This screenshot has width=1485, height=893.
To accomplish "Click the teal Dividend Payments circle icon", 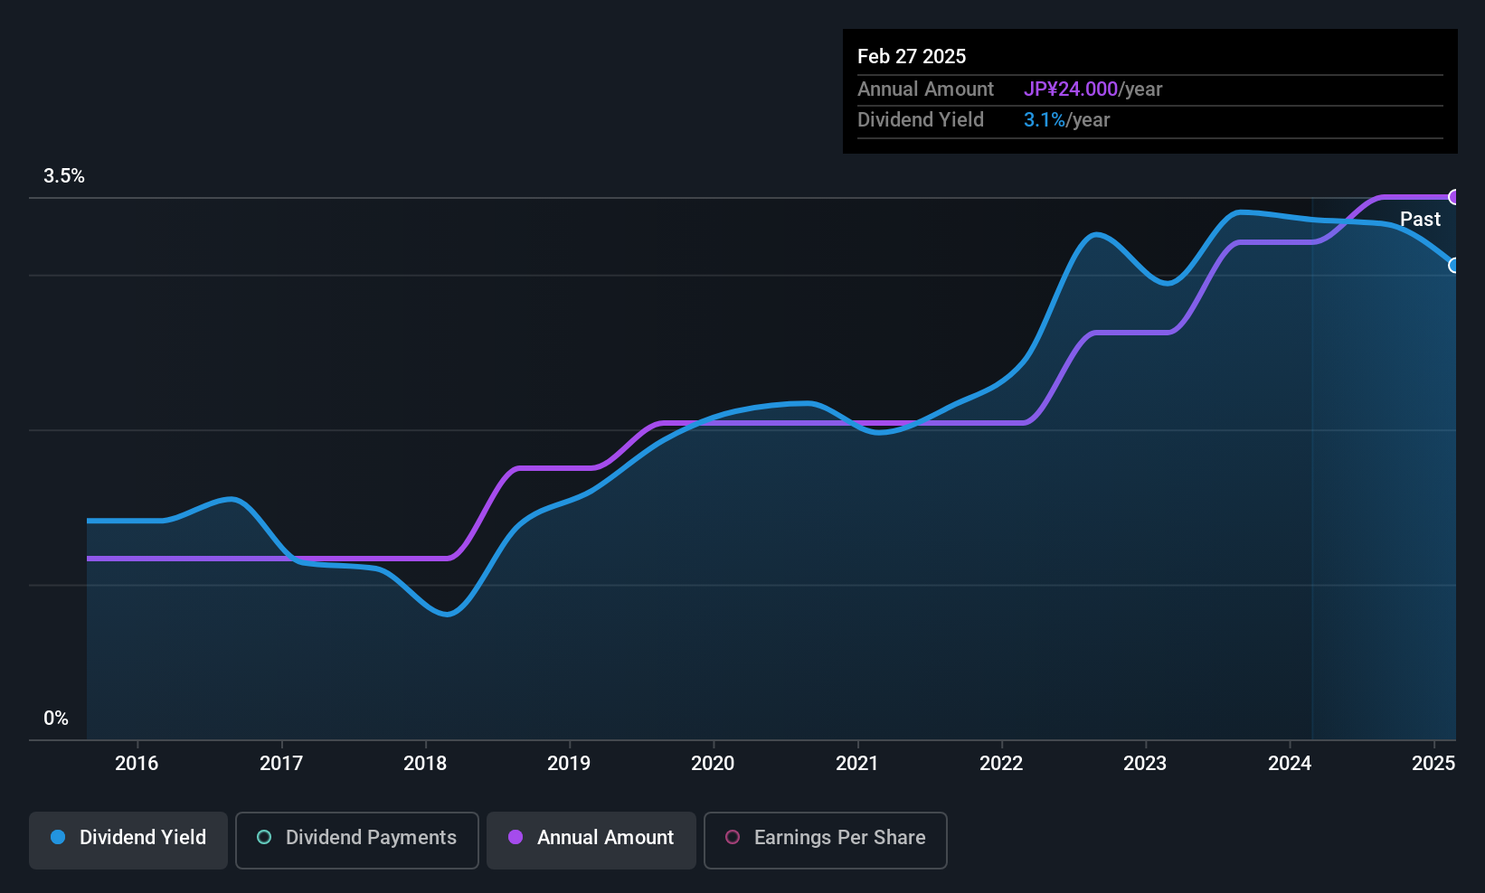I will (264, 837).
